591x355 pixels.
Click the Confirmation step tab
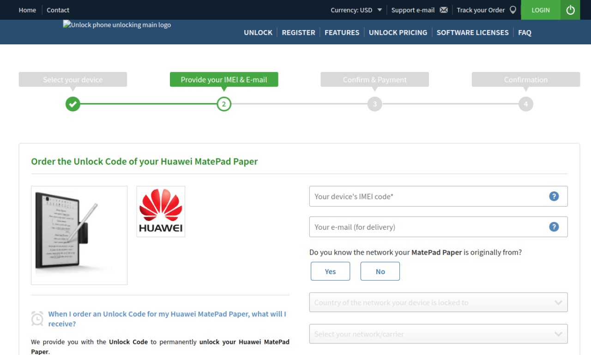pos(526,80)
